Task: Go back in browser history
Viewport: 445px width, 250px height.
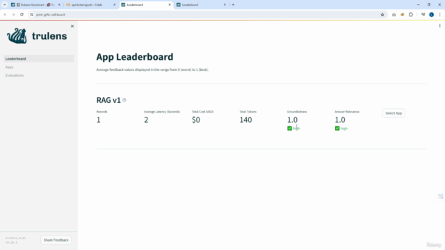Action: pyautogui.click(x=5, y=15)
